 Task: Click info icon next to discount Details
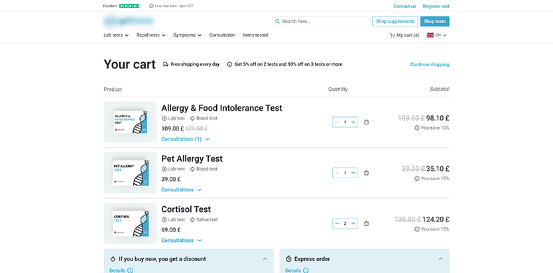(x=130, y=270)
